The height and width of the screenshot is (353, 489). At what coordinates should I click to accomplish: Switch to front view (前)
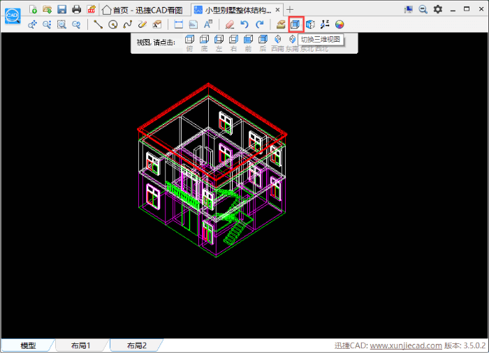(248, 43)
